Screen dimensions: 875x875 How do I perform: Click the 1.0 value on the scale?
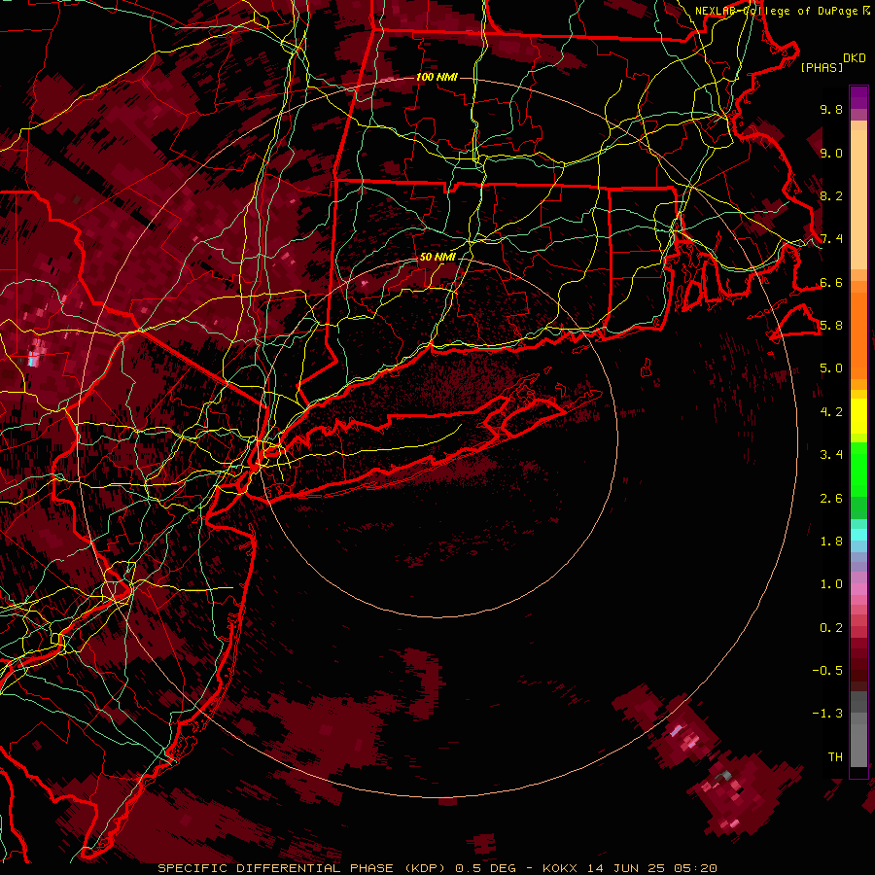click(831, 584)
